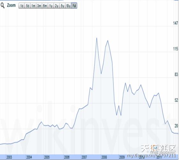Select the 5d zoom range
The height and width of the screenshot is (160, 179).
[27, 6]
